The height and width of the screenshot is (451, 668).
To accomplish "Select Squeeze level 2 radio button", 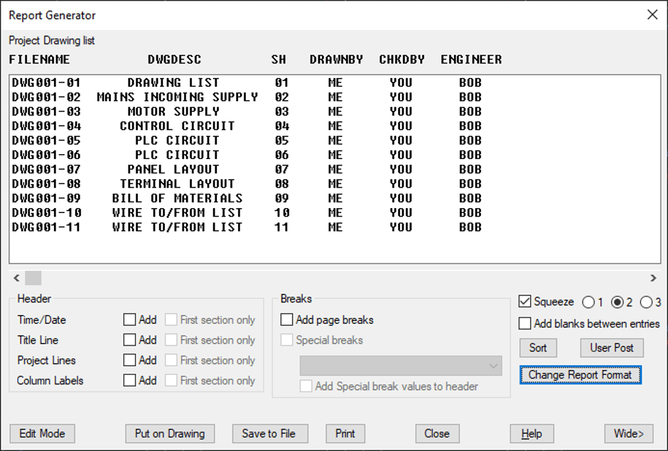I will point(617,302).
